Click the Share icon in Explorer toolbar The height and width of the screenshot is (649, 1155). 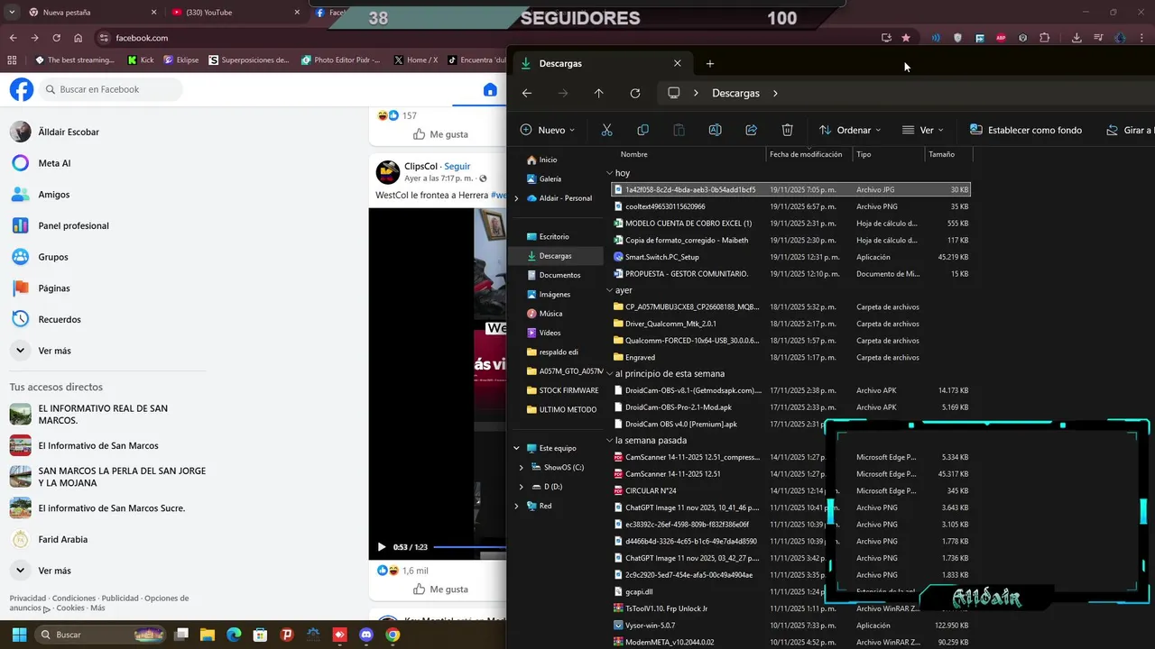[x=751, y=130]
